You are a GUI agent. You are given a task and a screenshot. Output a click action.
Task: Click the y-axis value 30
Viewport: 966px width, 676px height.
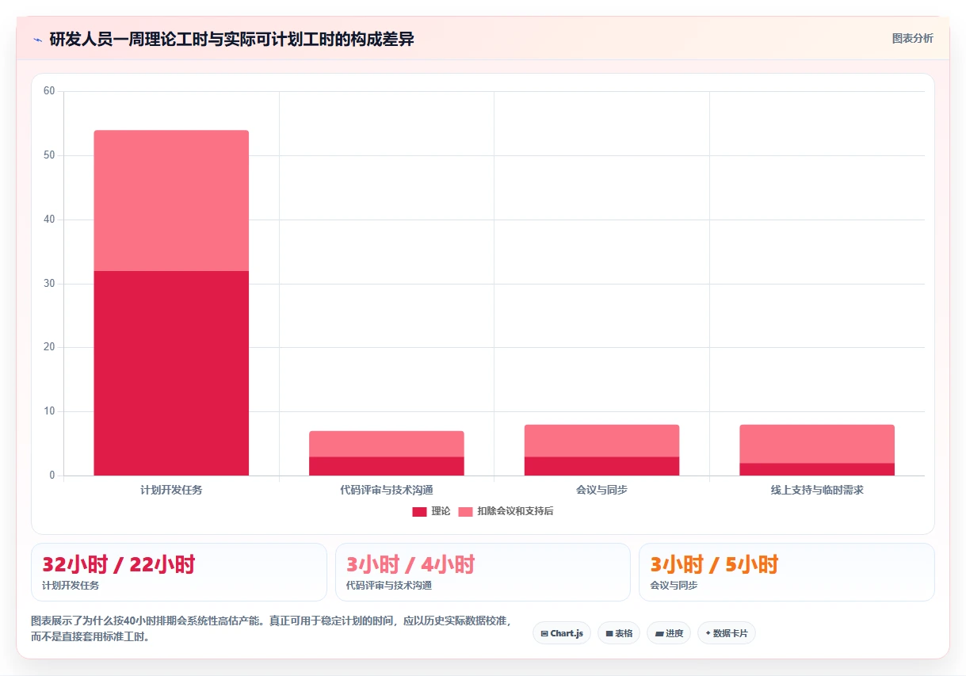tap(49, 284)
